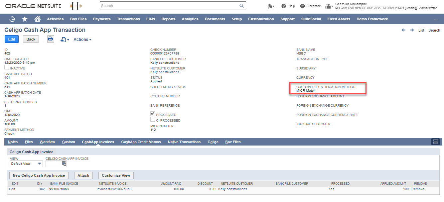Open the SuiteSocial menu
This screenshot has height=202, width=444.
[x=311, y=19]
